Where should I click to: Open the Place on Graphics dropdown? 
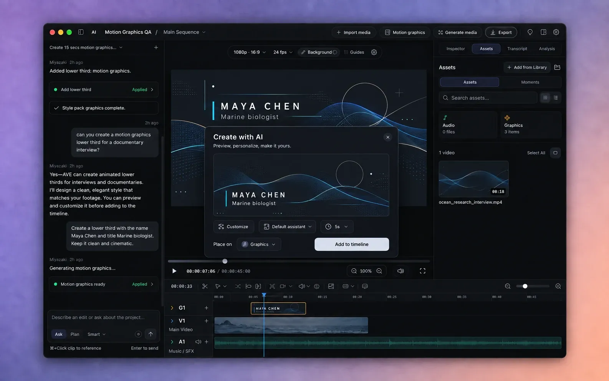(x=259, y=244)
